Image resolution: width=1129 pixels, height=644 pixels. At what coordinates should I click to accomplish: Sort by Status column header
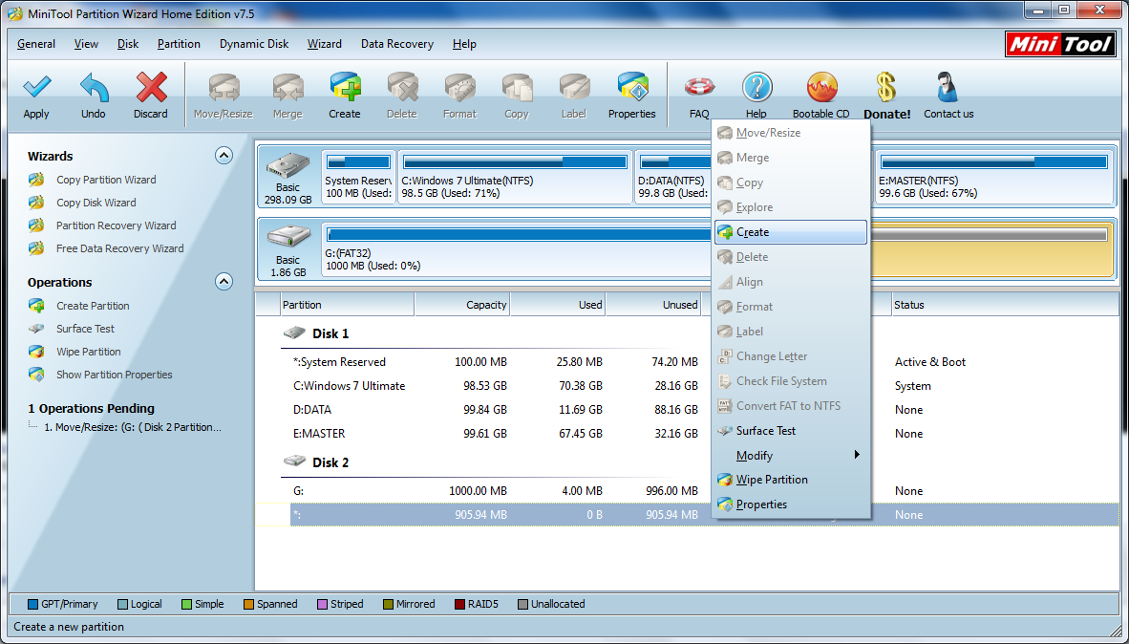click(1005, 305)
